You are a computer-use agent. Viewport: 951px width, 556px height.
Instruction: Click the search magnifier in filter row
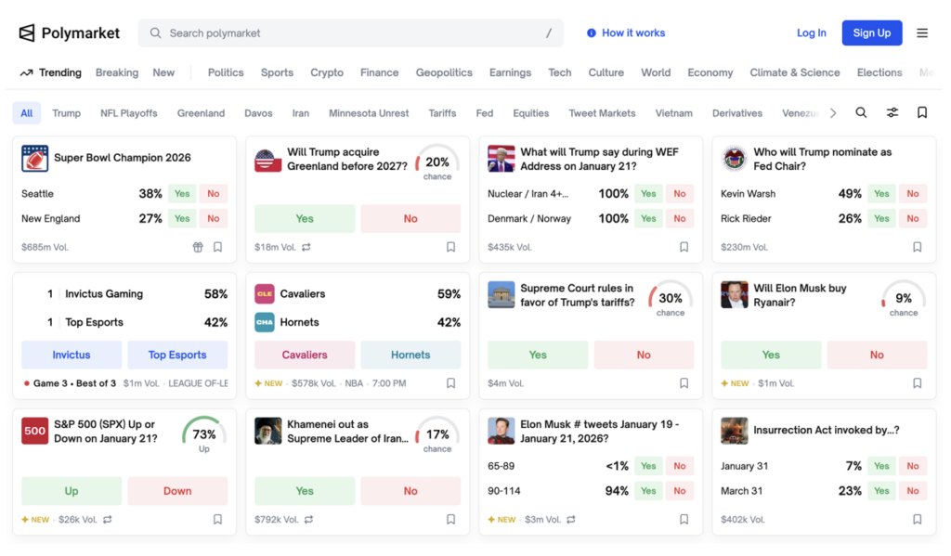click(x=861, y=113)
